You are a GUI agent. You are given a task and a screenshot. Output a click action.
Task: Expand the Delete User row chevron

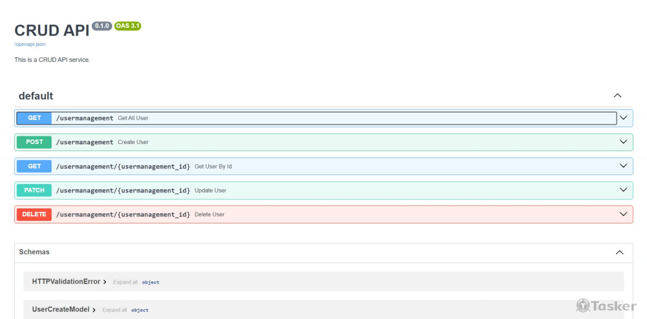coord(624,214)
